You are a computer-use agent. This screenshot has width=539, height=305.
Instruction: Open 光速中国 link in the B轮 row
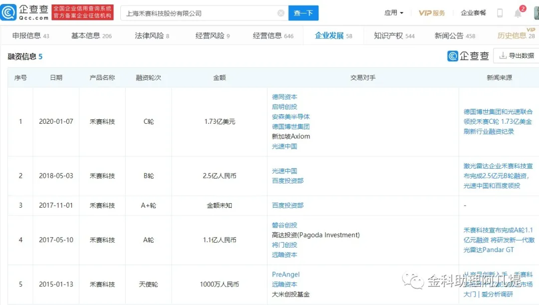pos(284,171)
